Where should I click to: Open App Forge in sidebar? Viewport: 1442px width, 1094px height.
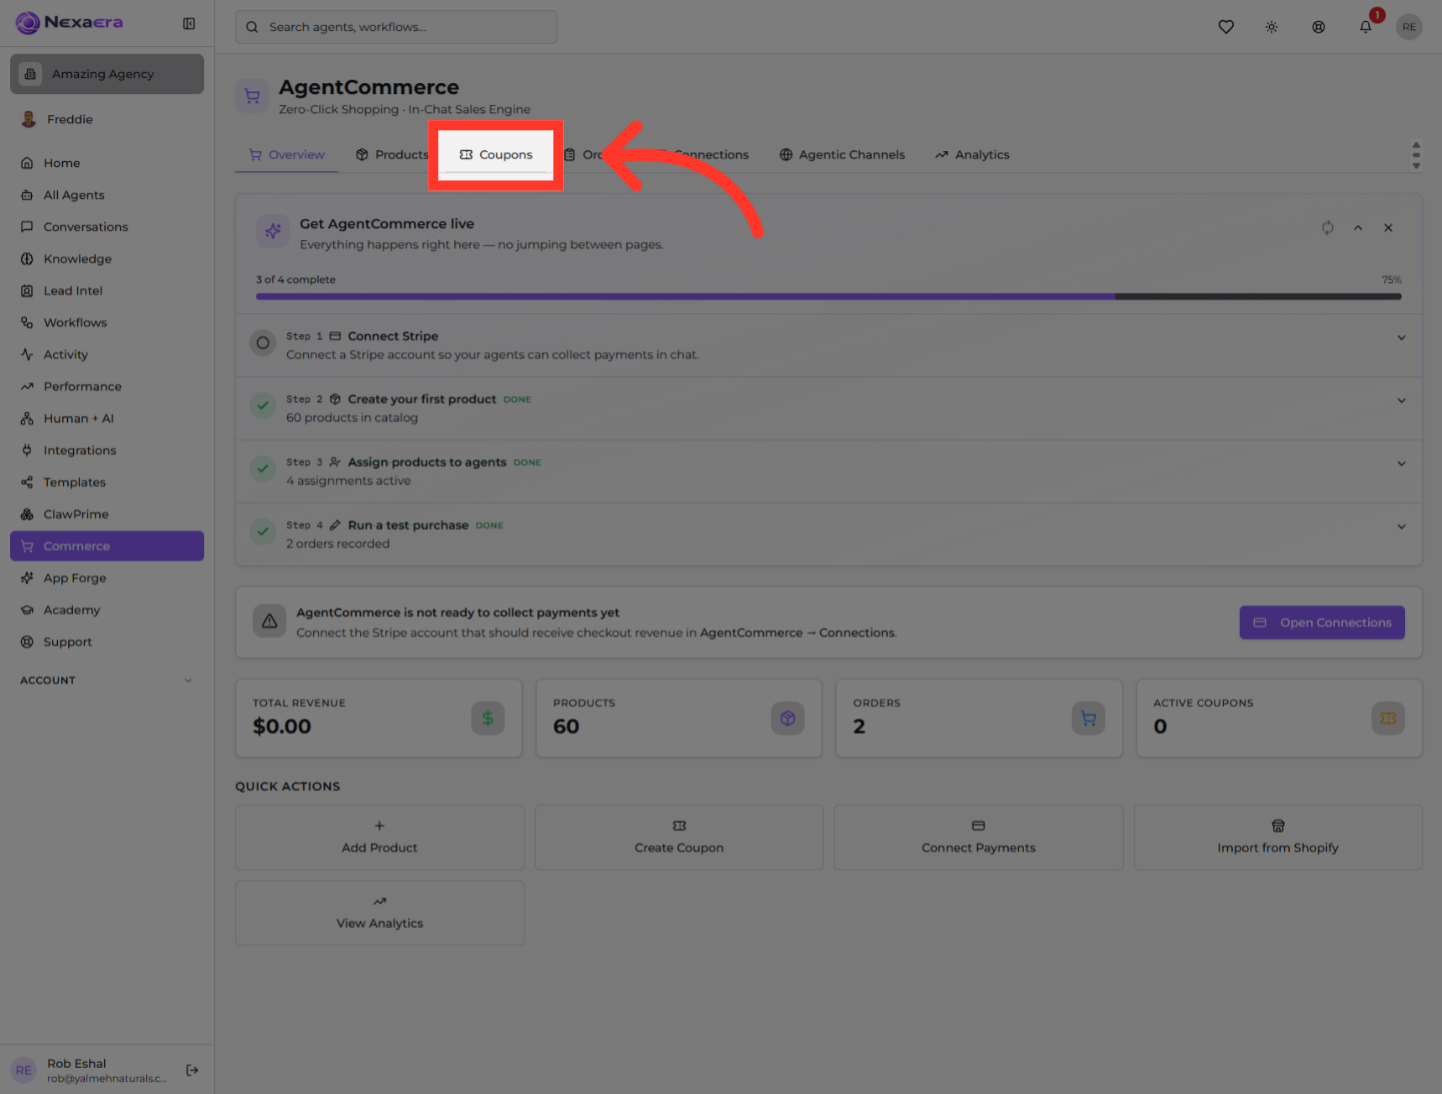[x=107, y=577]
